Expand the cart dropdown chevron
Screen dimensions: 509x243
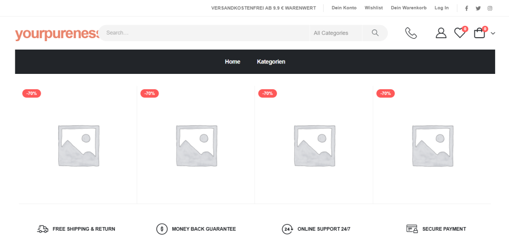[493, 33]
